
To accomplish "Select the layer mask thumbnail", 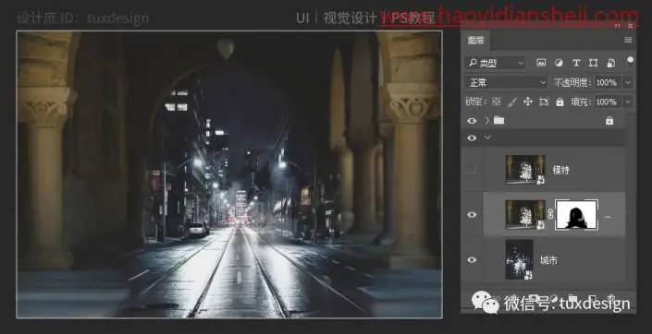I will point(577,214).
